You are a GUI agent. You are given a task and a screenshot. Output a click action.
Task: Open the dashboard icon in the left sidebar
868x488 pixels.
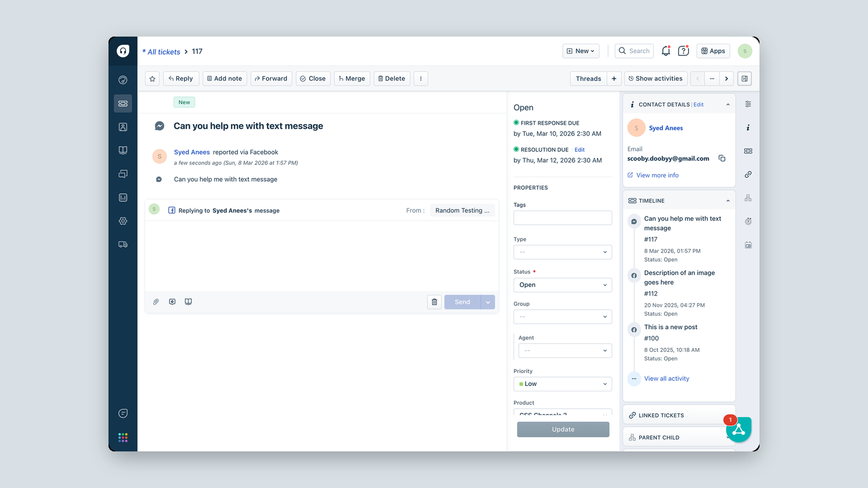pos(123,80)
